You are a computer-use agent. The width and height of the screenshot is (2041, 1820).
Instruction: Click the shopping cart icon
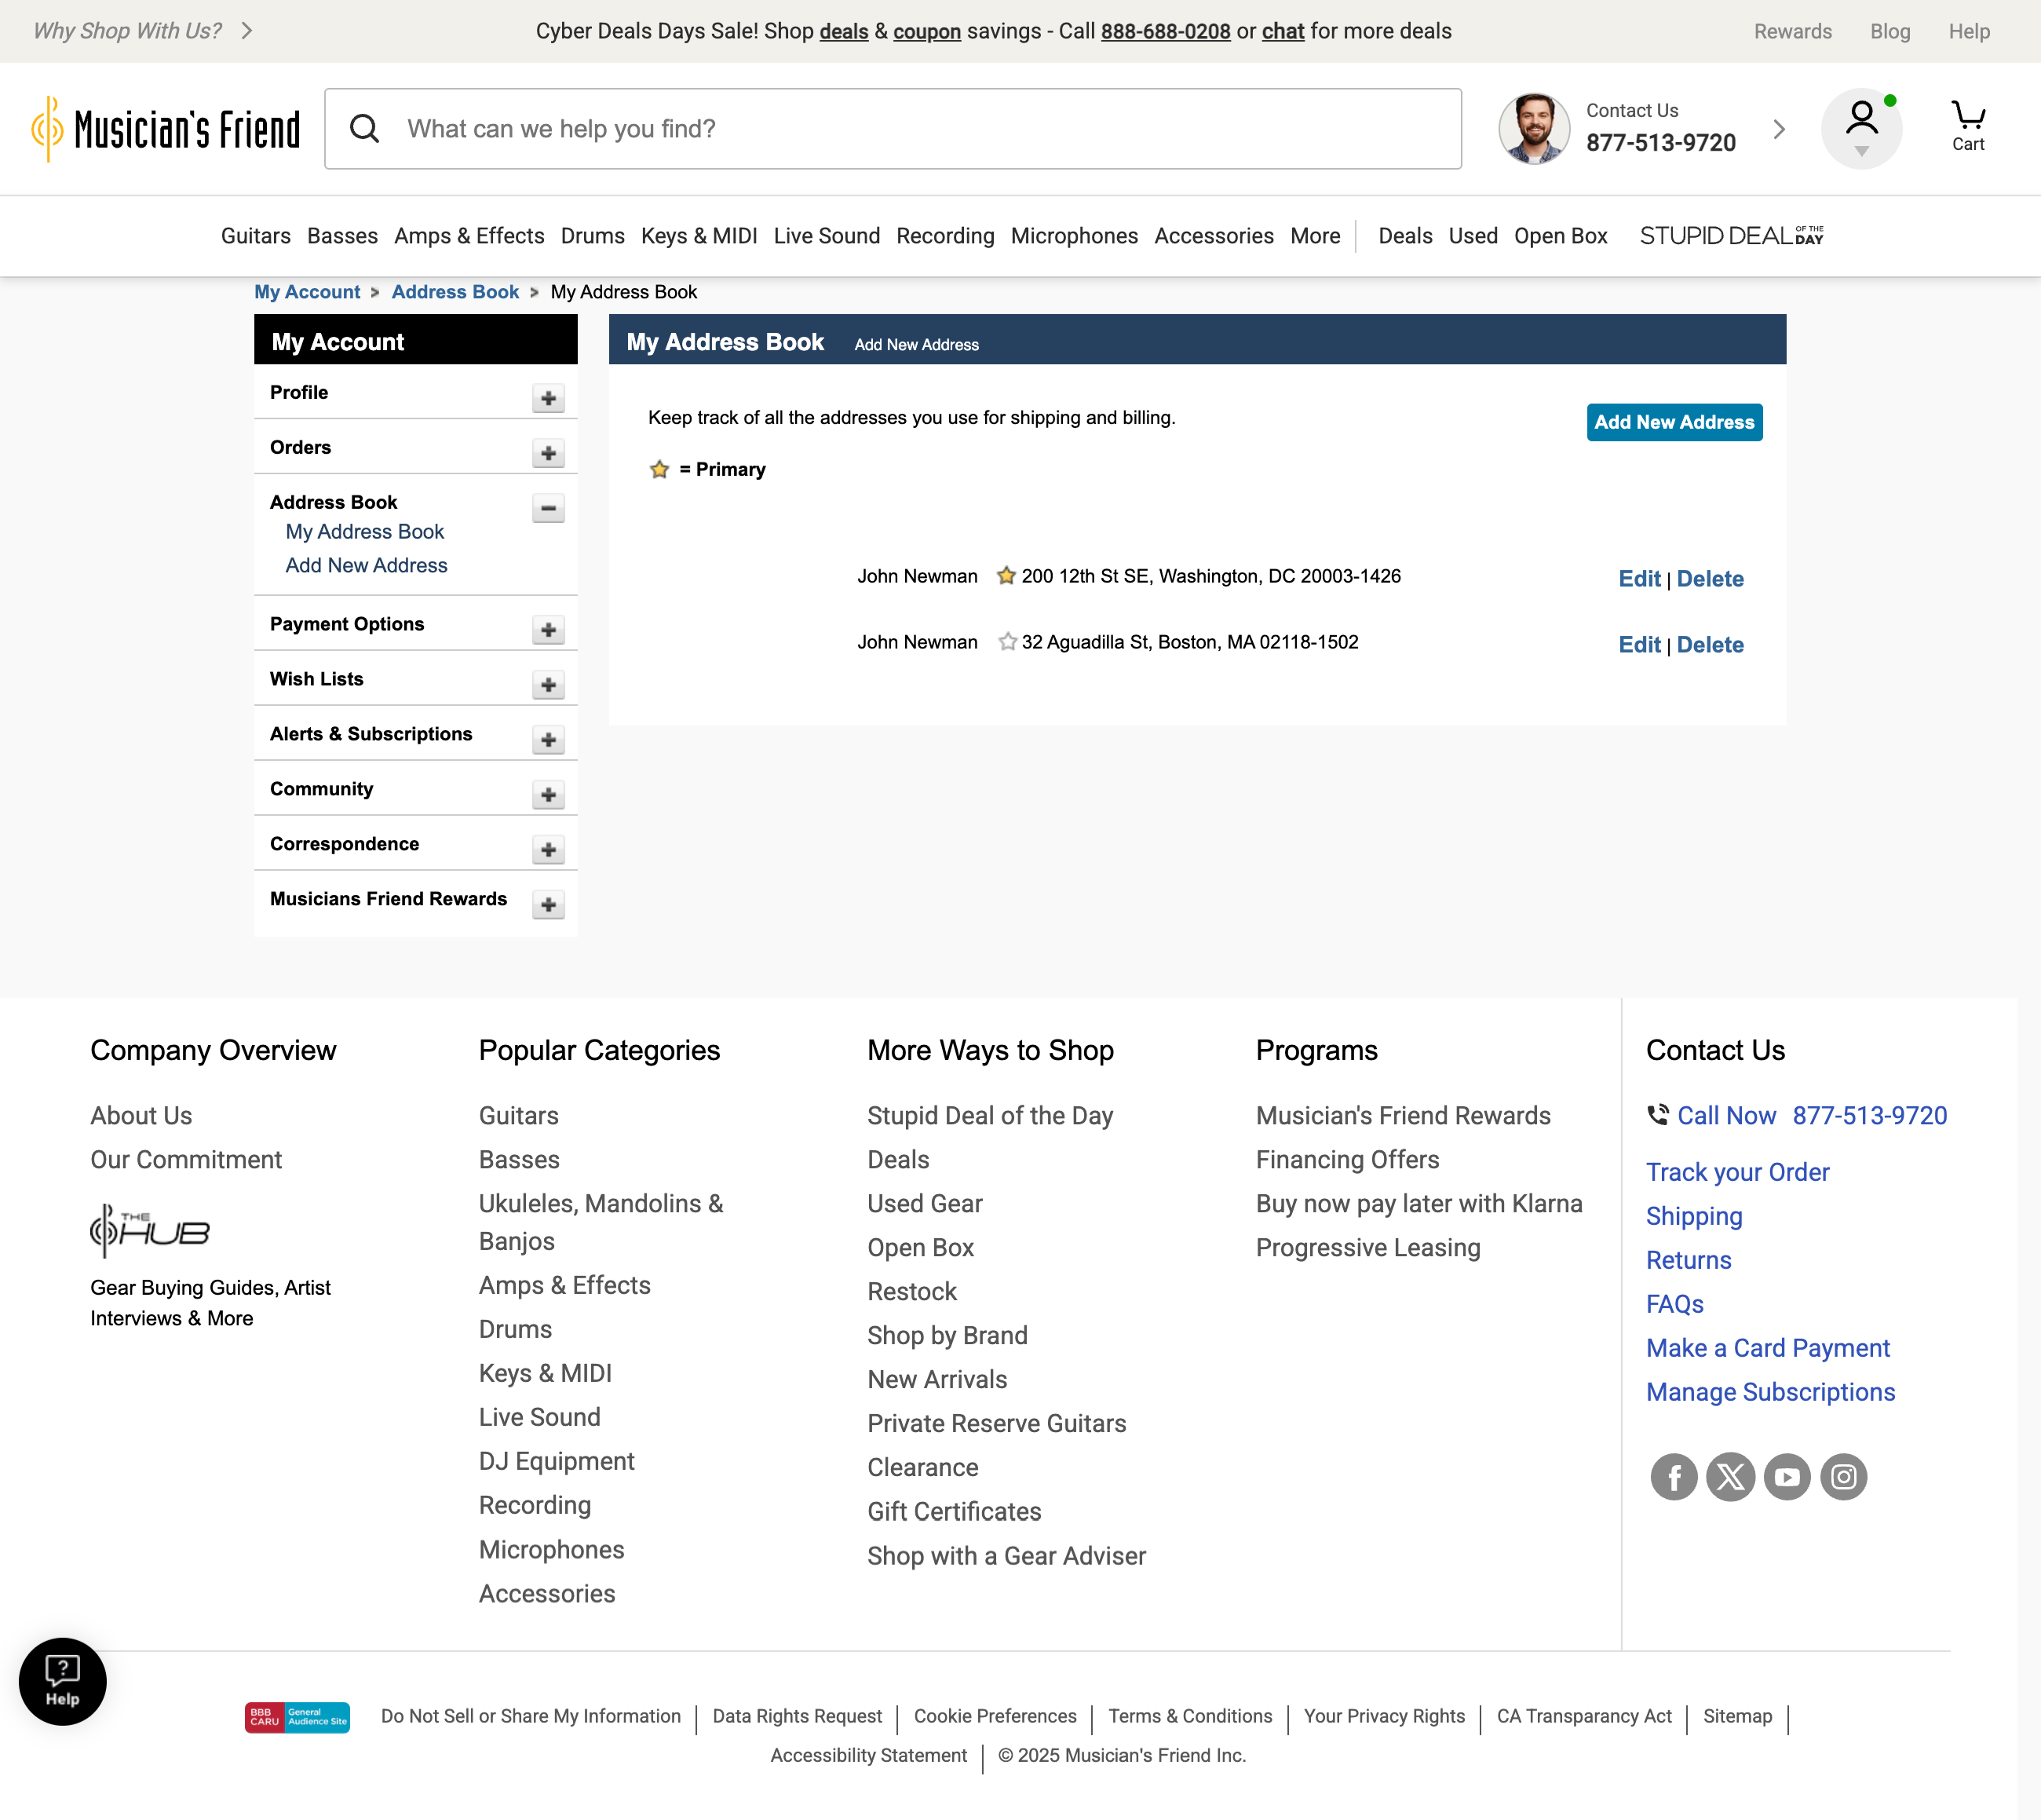click(x=1967, y=126)
